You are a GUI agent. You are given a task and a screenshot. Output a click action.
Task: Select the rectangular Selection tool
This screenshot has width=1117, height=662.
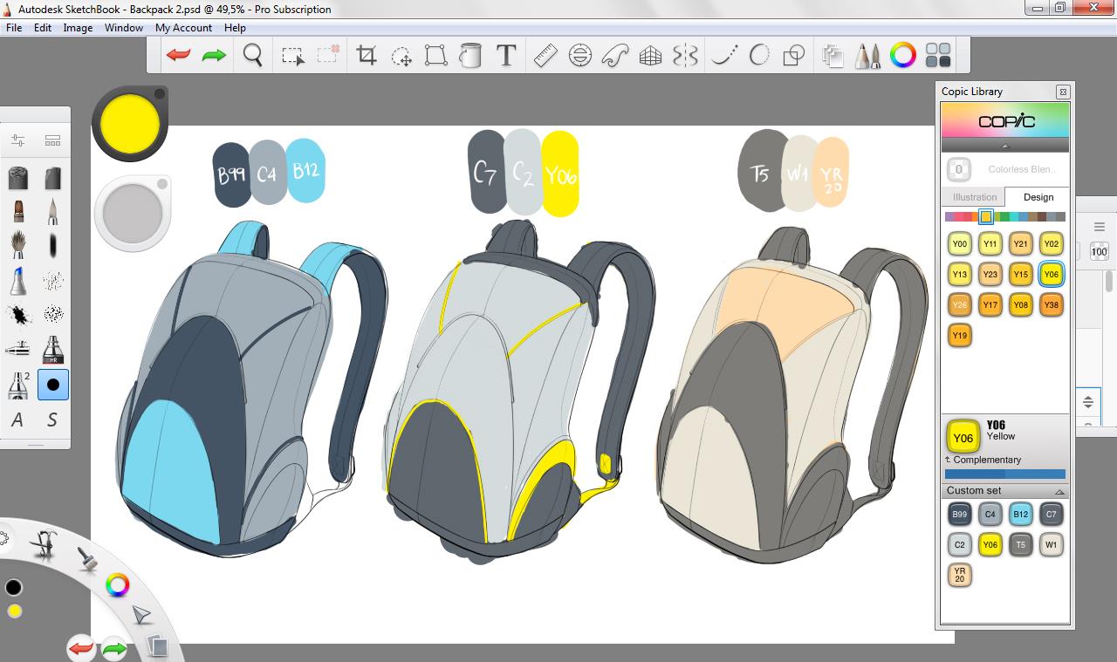pos(293,56)
